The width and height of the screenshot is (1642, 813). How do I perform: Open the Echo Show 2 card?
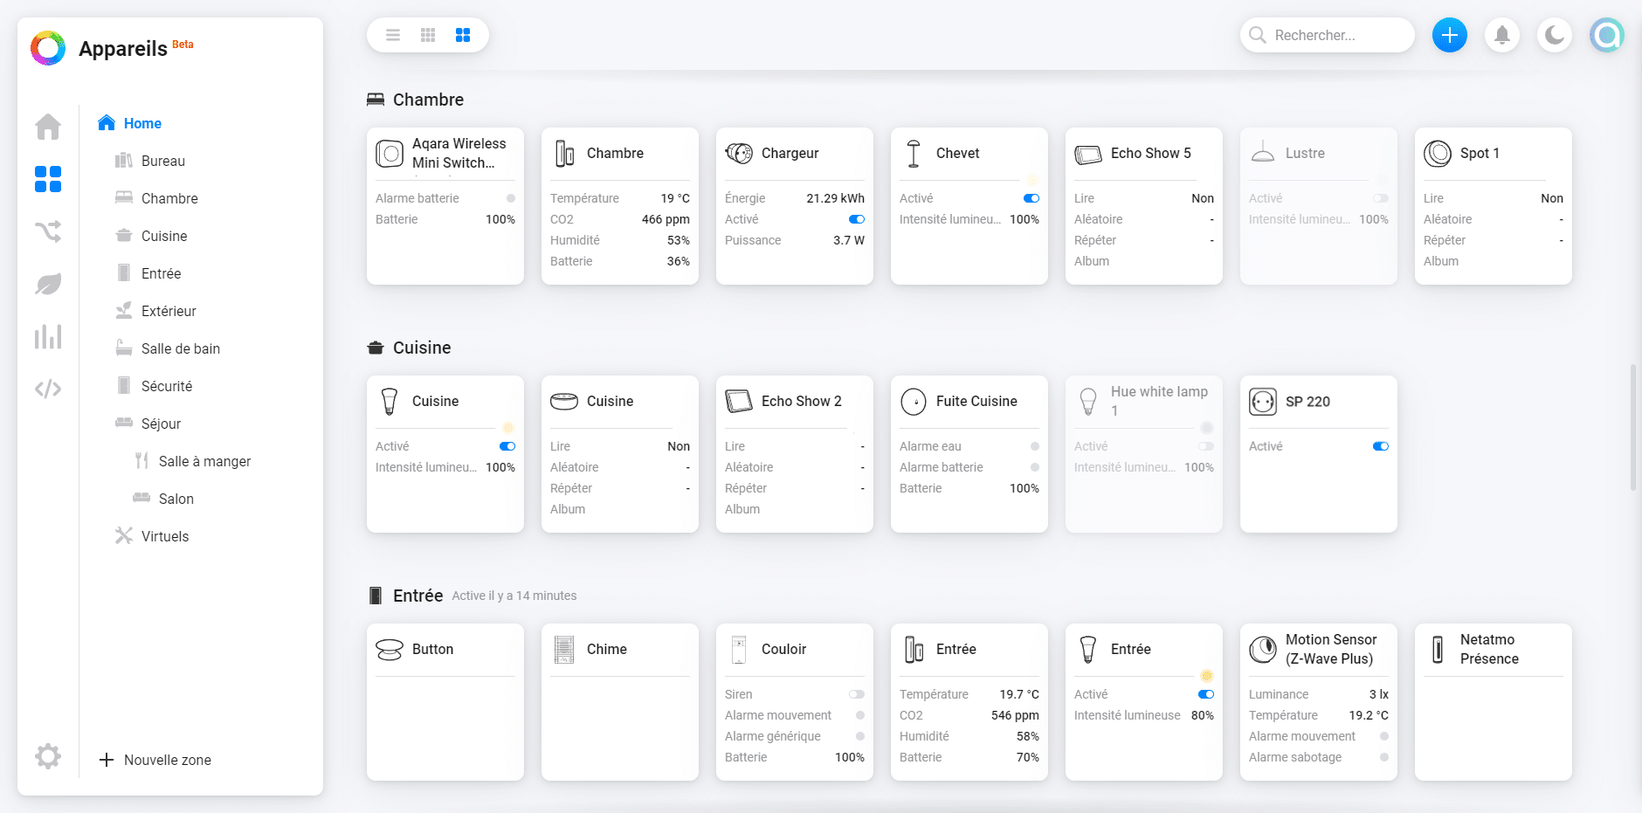[795, 454]
